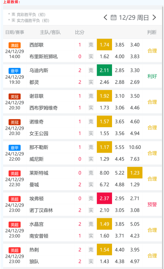This screenshot has width=164, height=269.
Task: Click the 利好 judgment for 乌迪内斯 match
Action: coord(152,76)
